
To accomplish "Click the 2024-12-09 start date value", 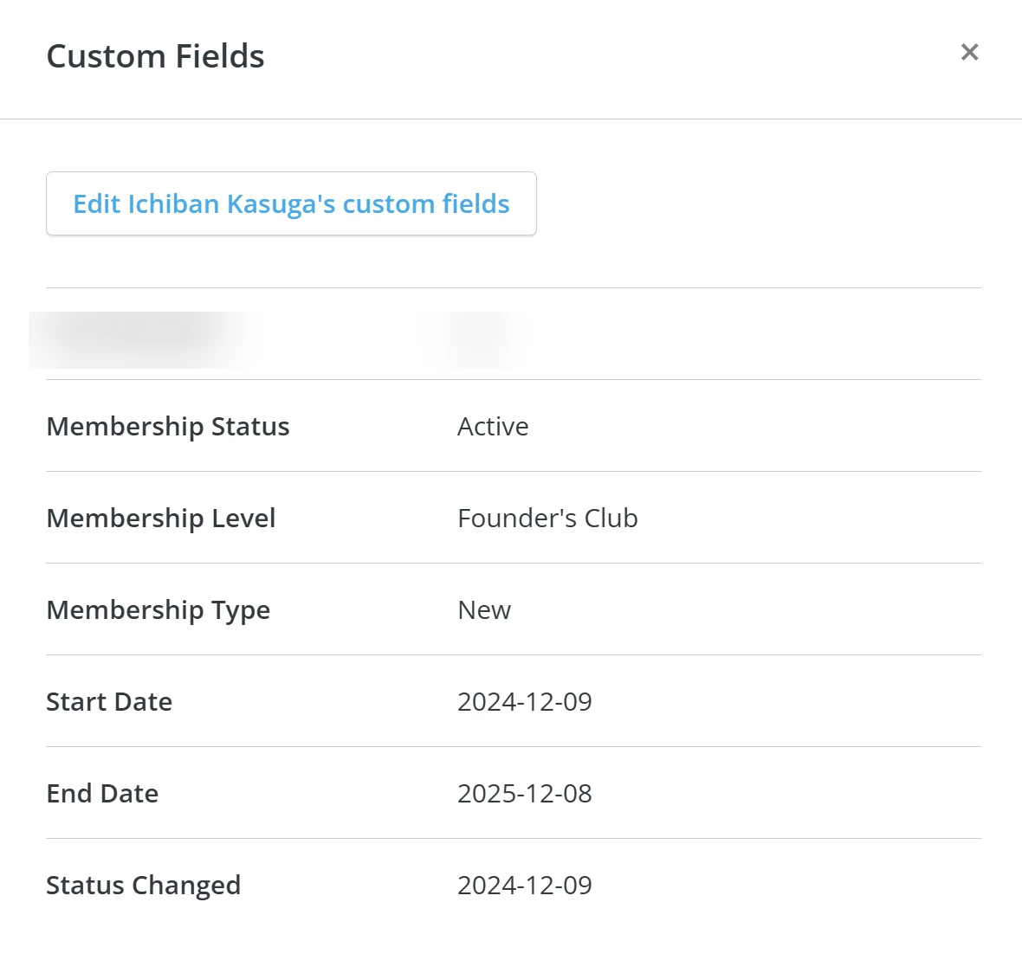I will tap(525, 701).
